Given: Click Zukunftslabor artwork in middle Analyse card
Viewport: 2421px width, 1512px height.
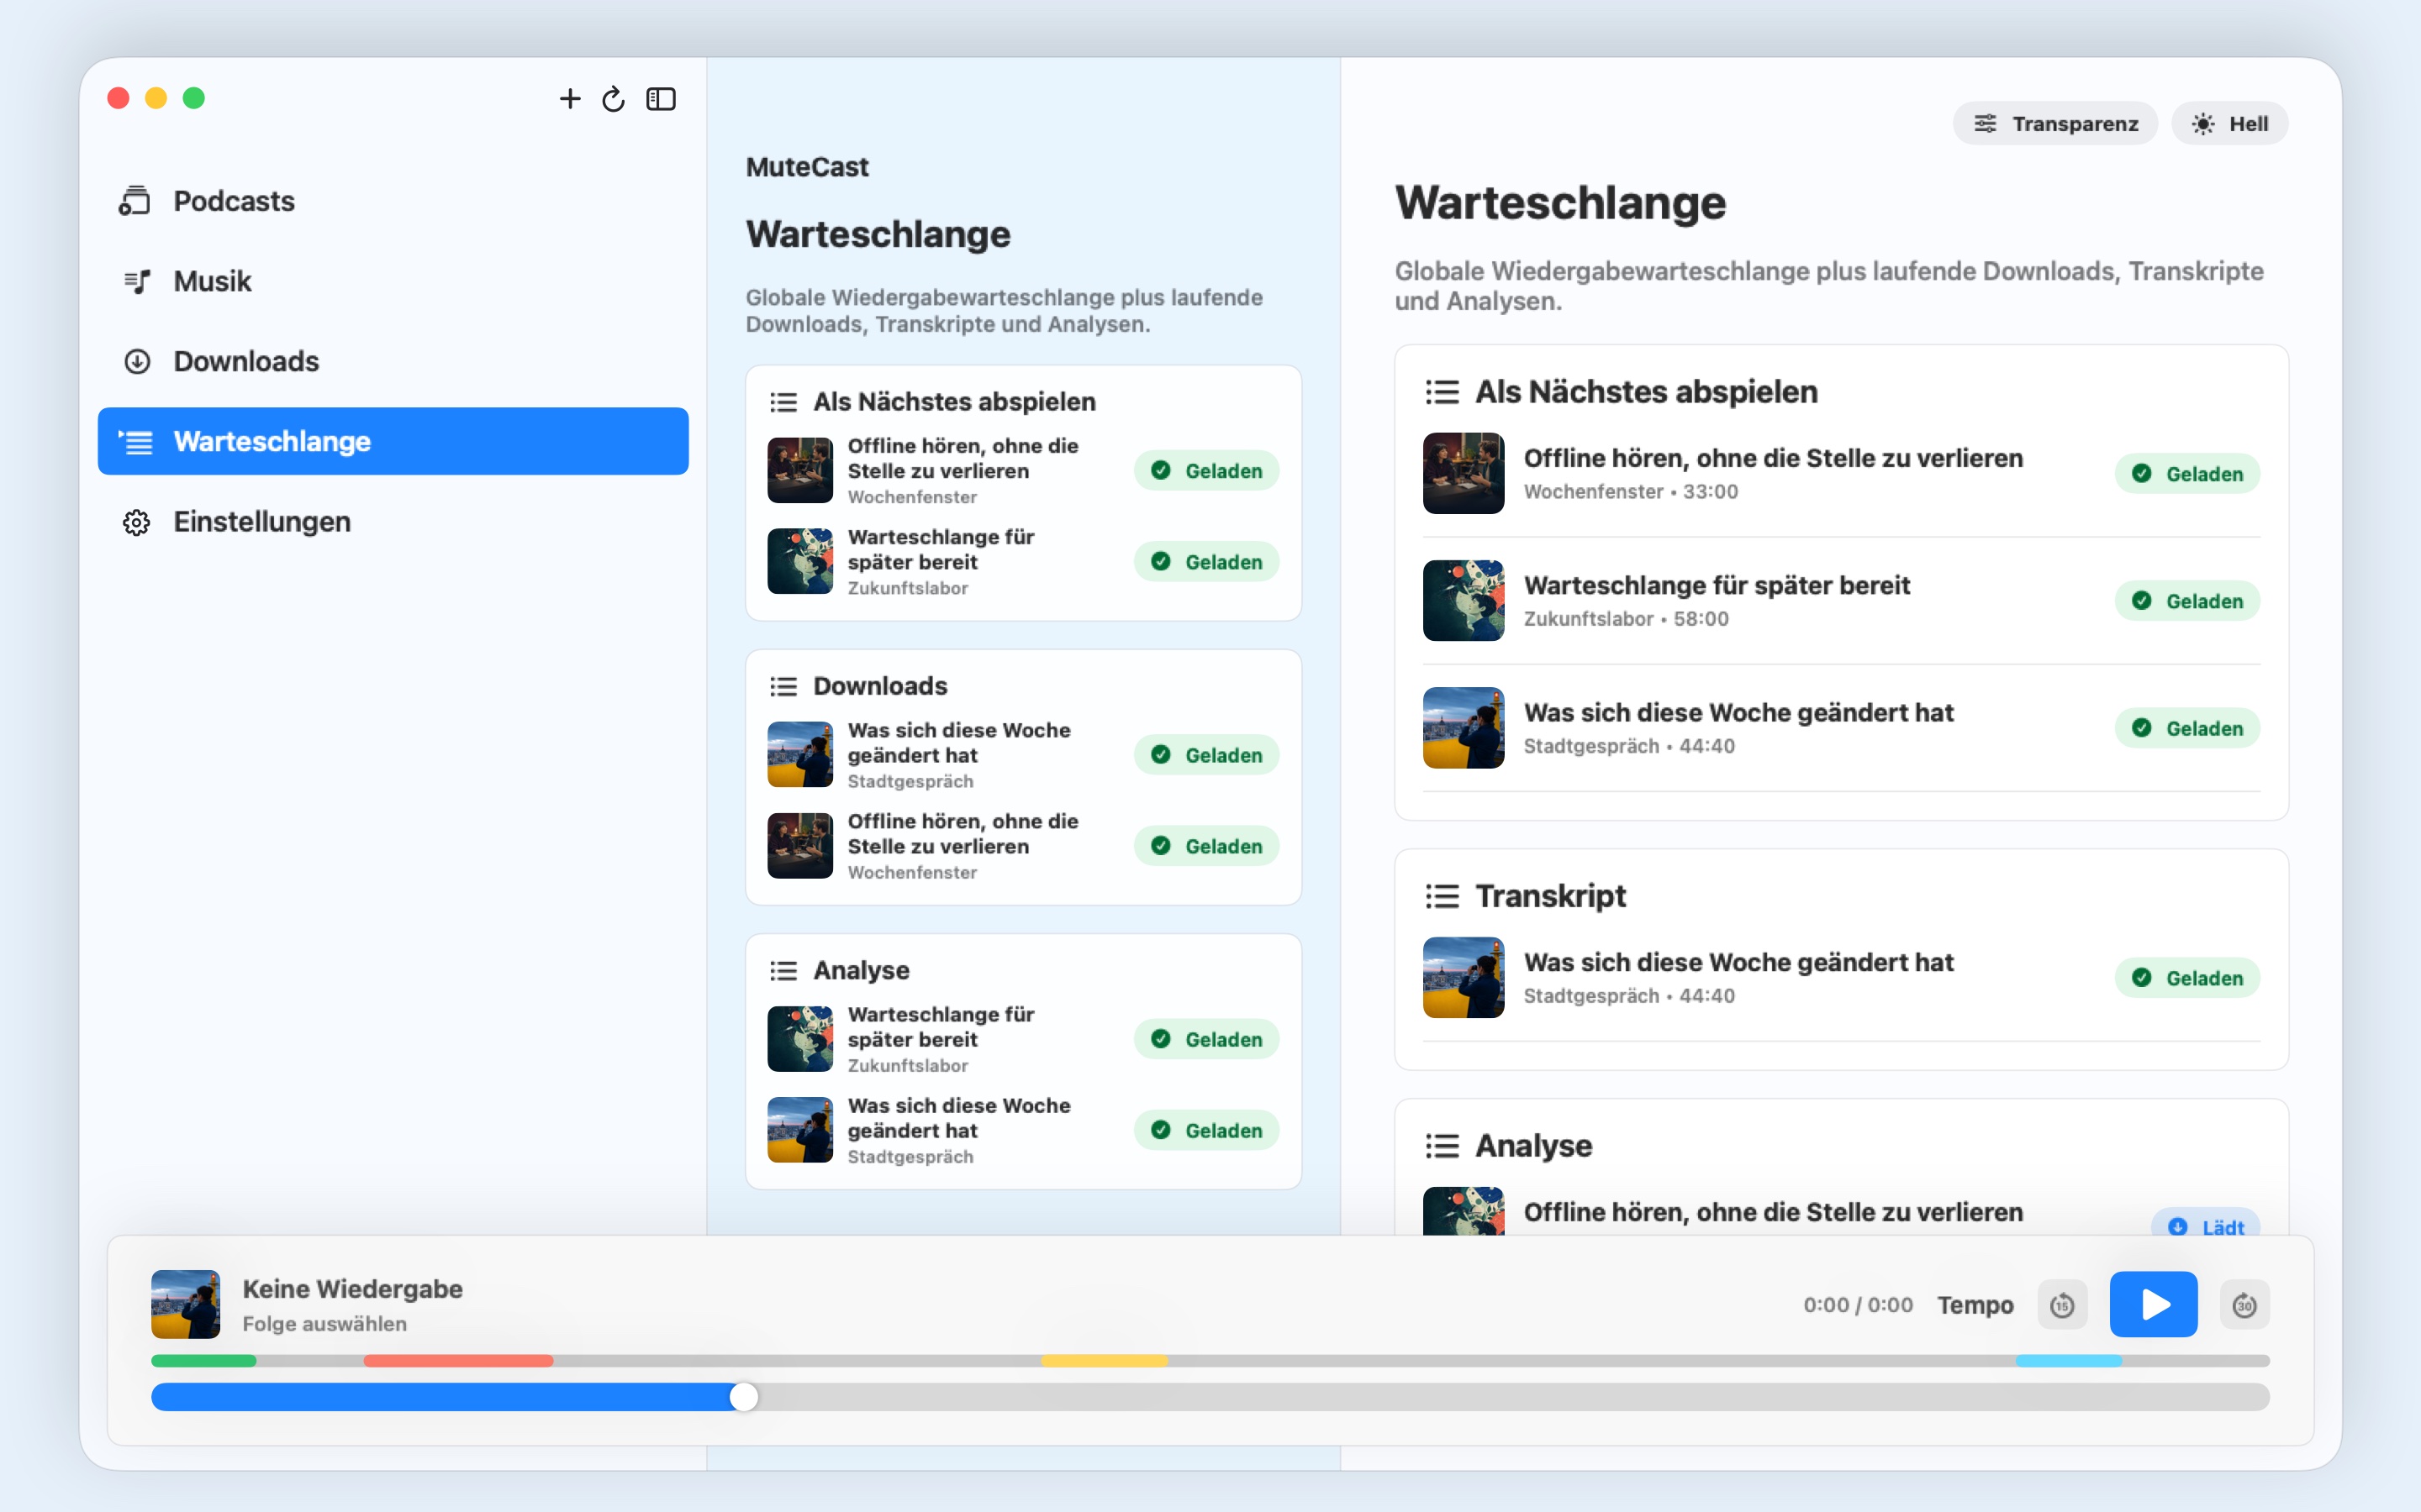Looking at the screenshot, I should (x=799, y=1038).
